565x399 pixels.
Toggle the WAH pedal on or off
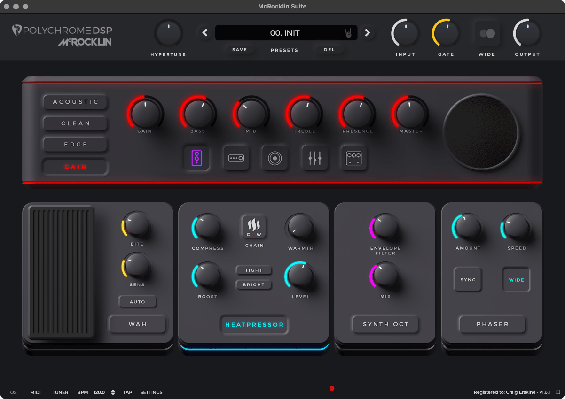coord(138,324)
